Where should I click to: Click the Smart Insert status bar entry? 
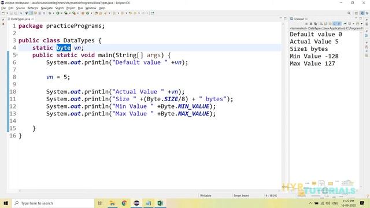[241, 195]
